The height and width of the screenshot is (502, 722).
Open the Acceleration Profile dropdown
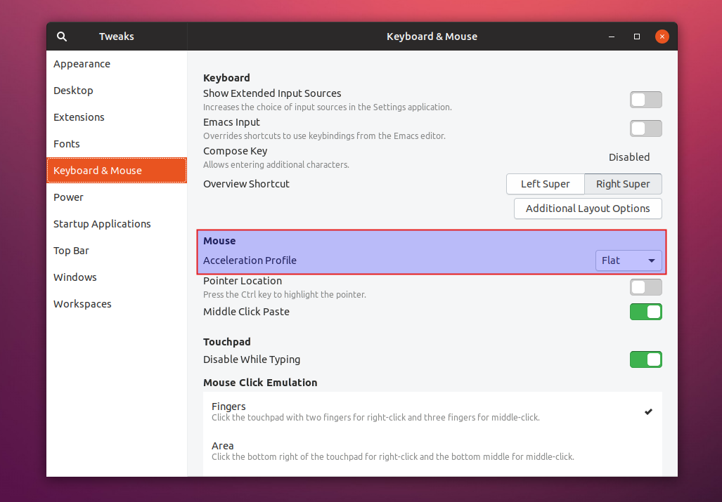[x=628, y=260]
